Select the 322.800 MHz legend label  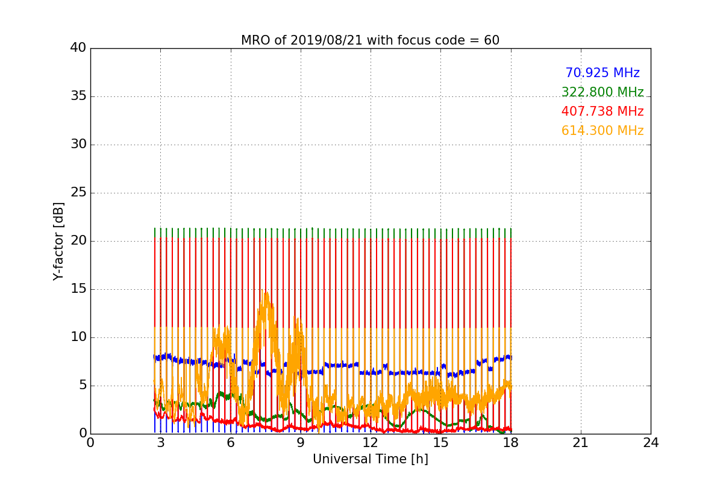coord(602,93)
